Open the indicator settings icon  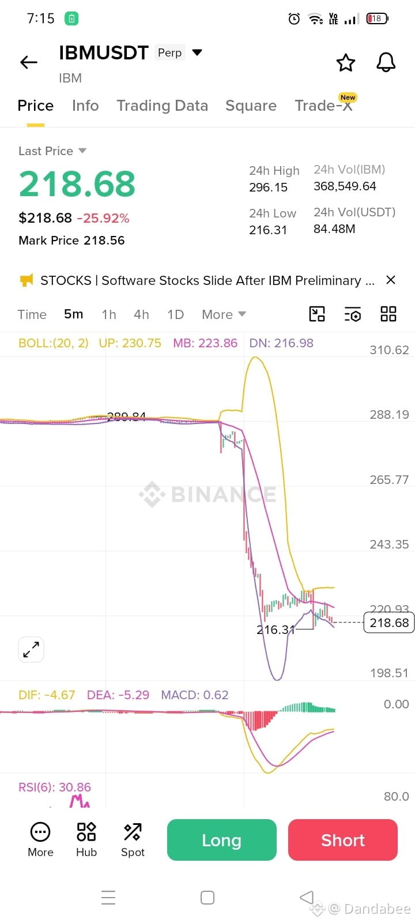353,314
